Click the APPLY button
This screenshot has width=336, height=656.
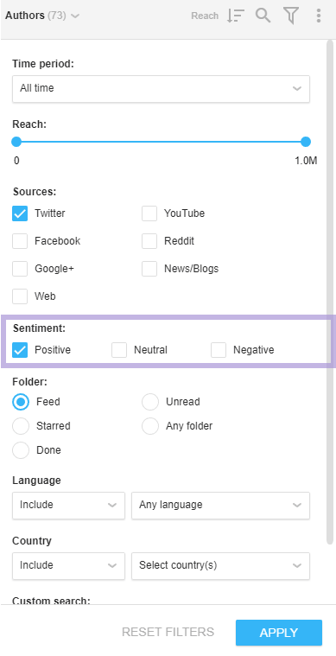279,633
